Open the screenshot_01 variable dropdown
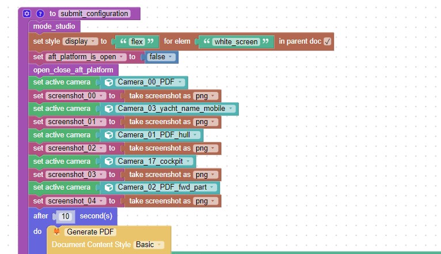The height and width of the screenshot is (254, 441). coord(75,122)
